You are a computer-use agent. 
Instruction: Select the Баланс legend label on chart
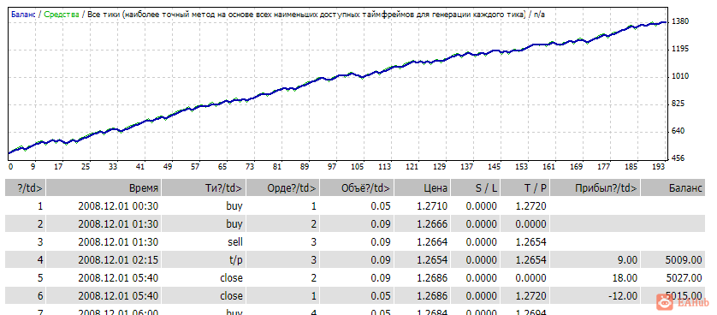point(22,15)
